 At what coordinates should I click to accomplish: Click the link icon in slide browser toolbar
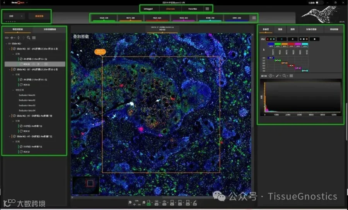[x=7, y=38]
